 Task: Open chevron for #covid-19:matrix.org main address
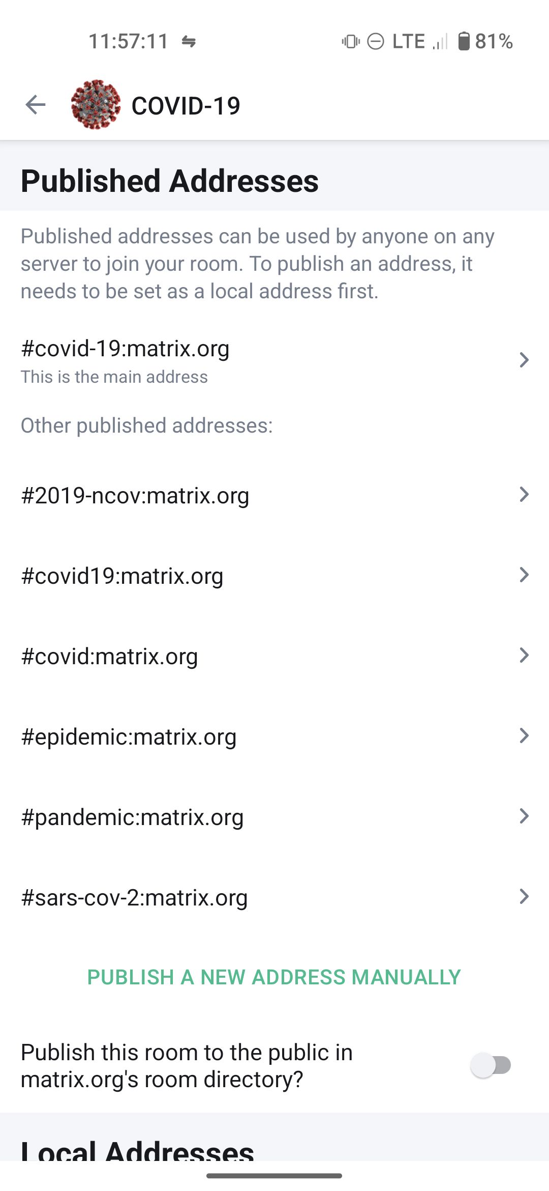coord(524,360)
